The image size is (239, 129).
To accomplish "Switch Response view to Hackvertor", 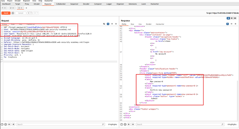I will (160, 24).
